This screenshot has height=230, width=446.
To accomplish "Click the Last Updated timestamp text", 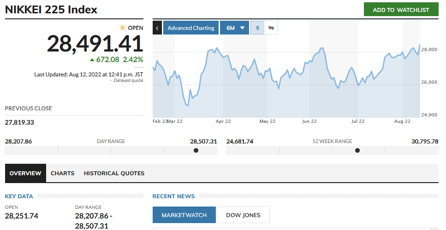I will click(89, 75).
